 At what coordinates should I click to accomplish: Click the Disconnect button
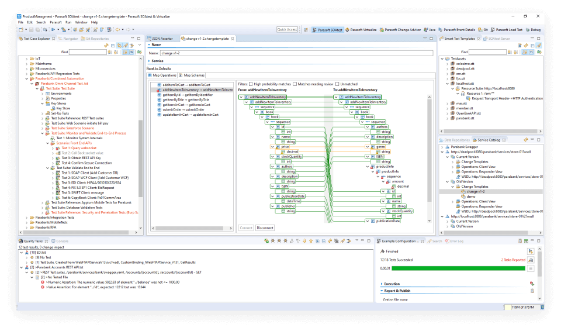(265, 228)
